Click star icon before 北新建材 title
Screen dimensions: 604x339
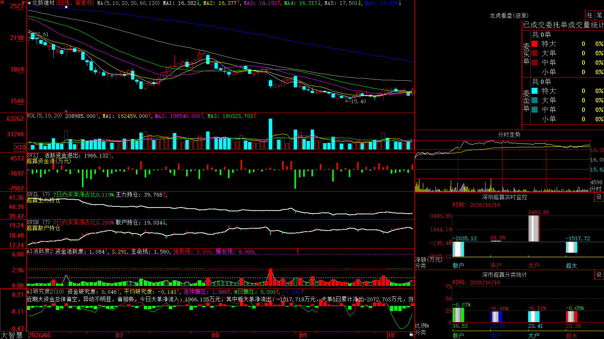tap(29, 3)
